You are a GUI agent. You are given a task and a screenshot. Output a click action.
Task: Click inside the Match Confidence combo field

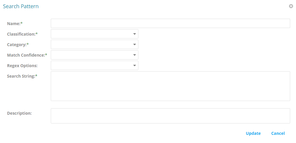[90, 55]
